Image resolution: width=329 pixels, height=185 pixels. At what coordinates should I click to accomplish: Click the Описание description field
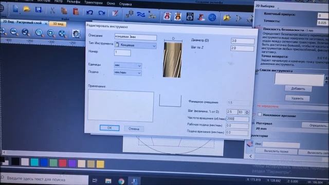pos(136,37)
